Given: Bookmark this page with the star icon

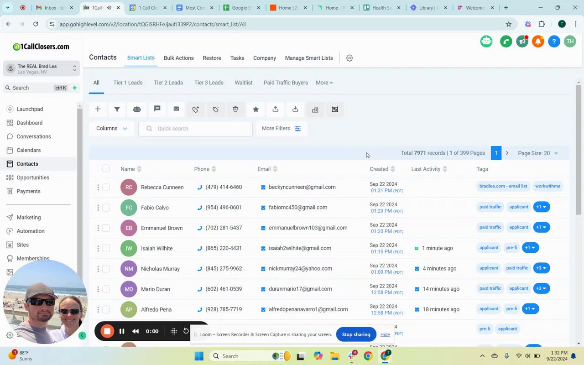Looking at the screenshot, I should pos(509,24).
